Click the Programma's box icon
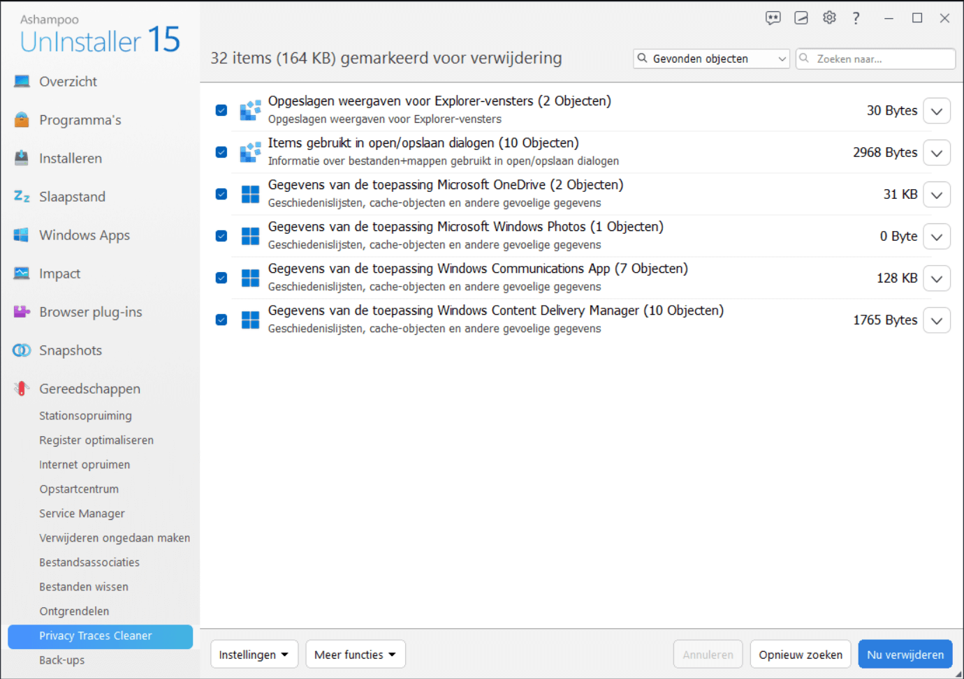The height and width of the screenshot is (679, 964). (x=22, y=120)
